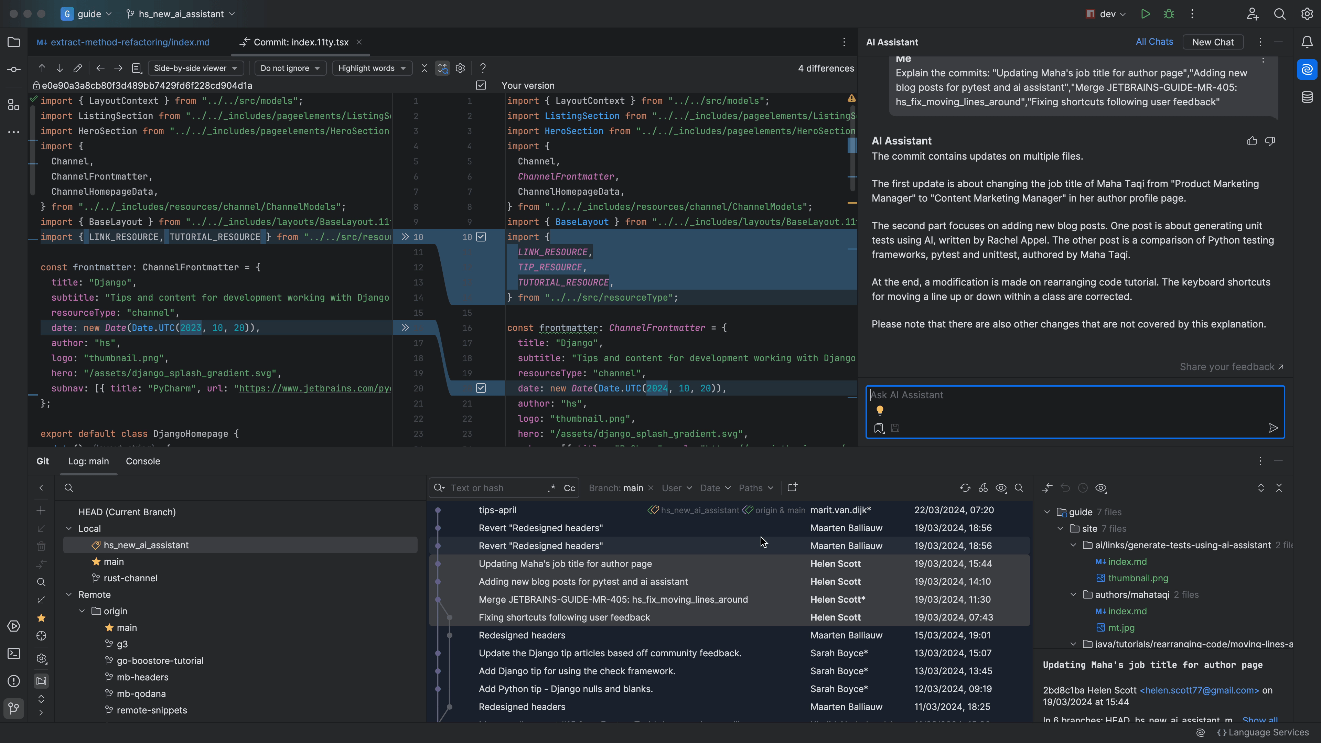Viewport: 1321px width, 743px height.
Task: Open the diff viewer settings gear
Action: [x=460, y=68]
